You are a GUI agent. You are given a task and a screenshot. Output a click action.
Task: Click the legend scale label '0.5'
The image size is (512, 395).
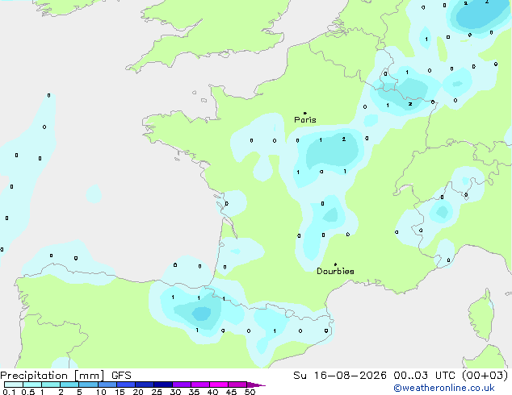tap(27, 392)
